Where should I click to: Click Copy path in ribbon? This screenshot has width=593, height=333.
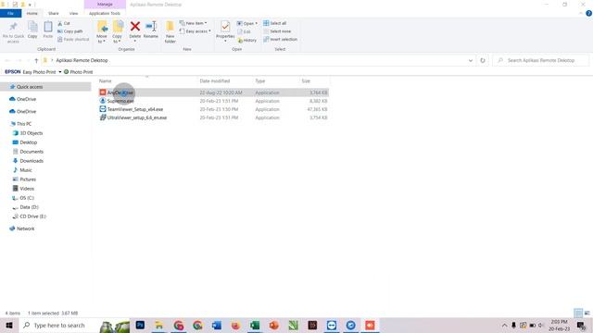pos(70,31)
